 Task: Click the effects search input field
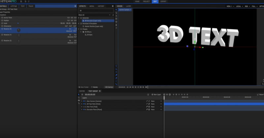tap(96, 11)
